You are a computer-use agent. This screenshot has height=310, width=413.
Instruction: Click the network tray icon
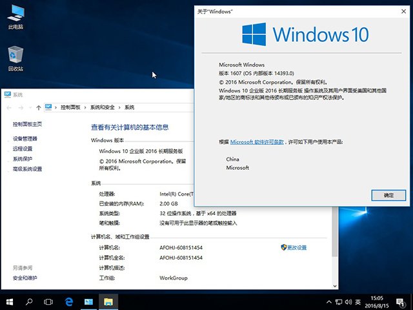tap(338, 302)
